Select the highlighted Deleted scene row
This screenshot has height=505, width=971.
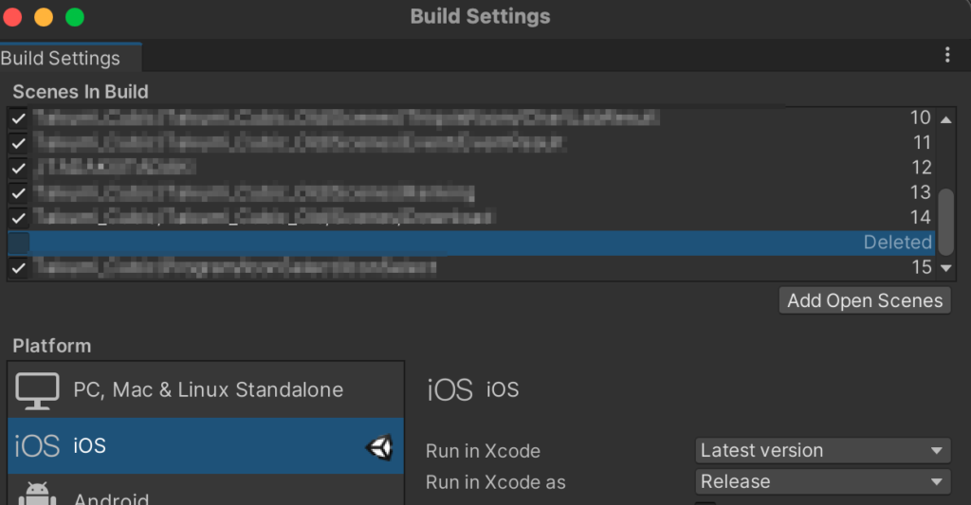(x=471, y=243)
